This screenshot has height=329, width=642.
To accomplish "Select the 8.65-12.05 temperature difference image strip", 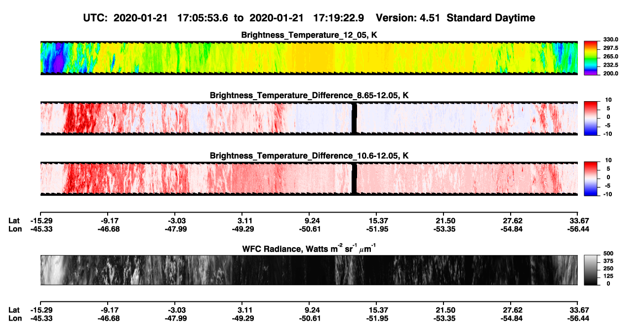I will pyautogui.click(x=309, y=118).
